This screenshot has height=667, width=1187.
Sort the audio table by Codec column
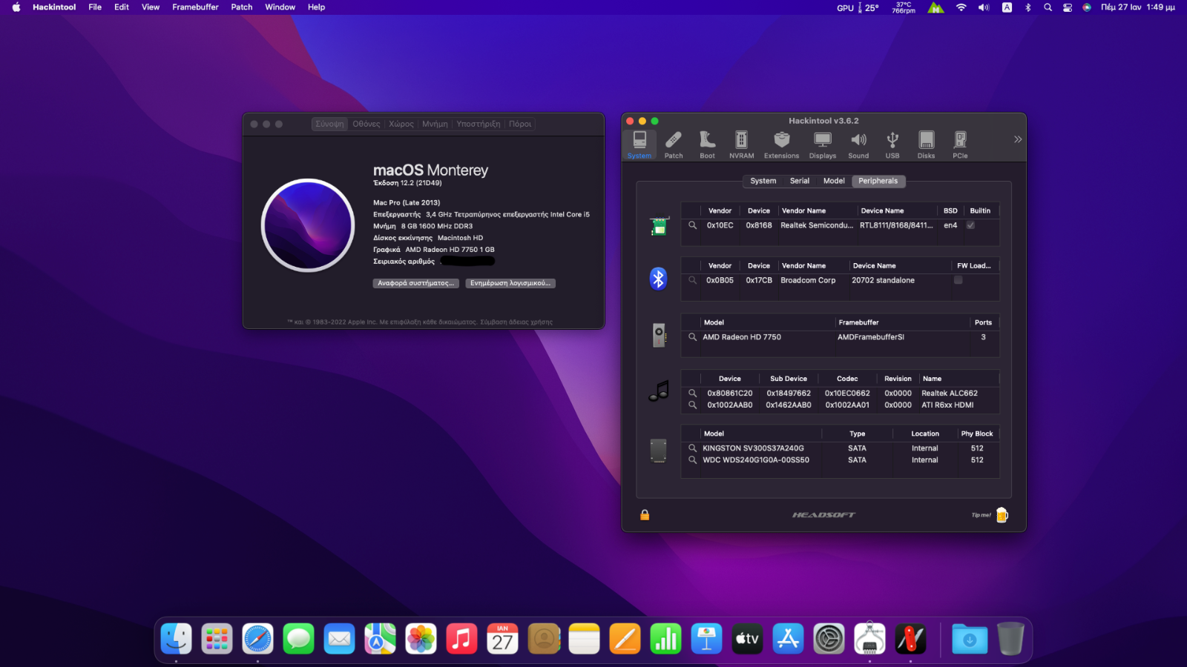pos(847,379)
